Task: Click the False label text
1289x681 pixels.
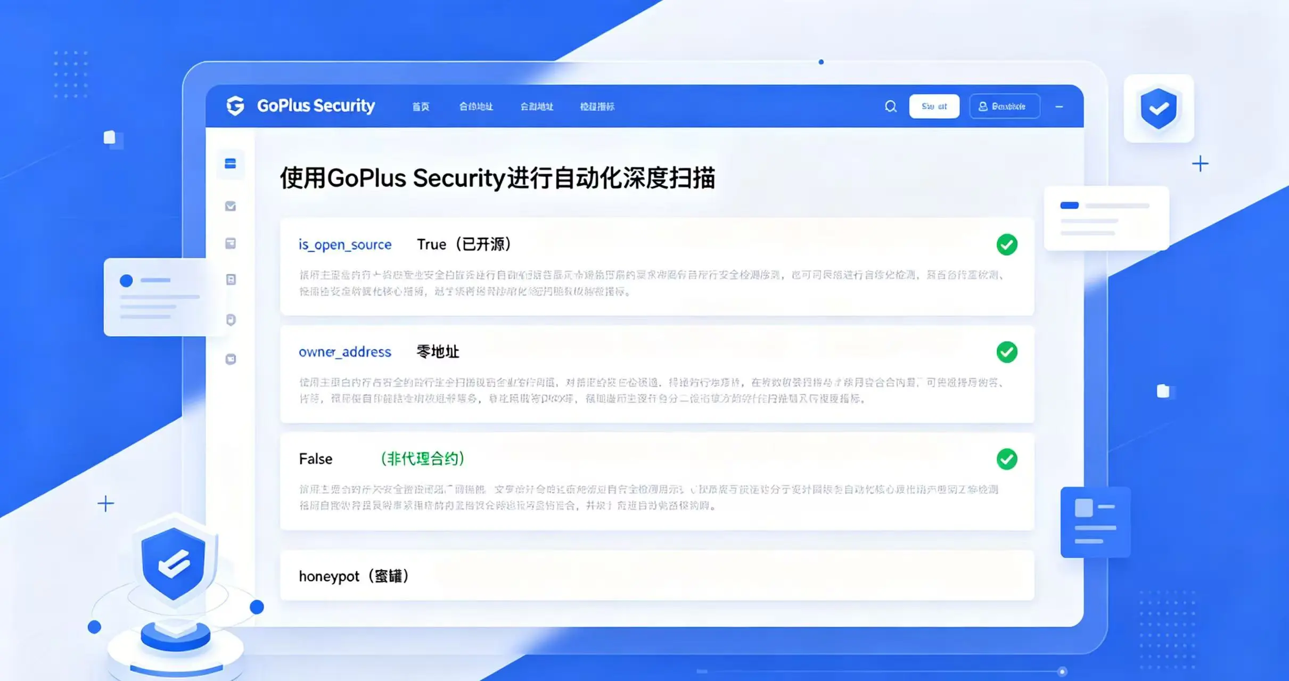Action: pos(316,459)
